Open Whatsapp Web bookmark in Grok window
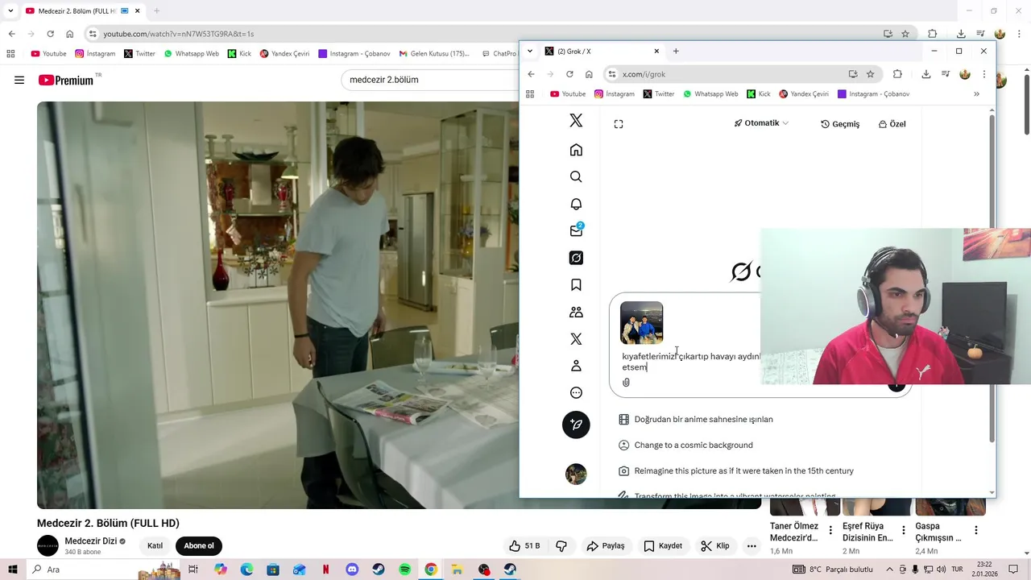This screenshot has height=580, width=1031. [710, 94]
